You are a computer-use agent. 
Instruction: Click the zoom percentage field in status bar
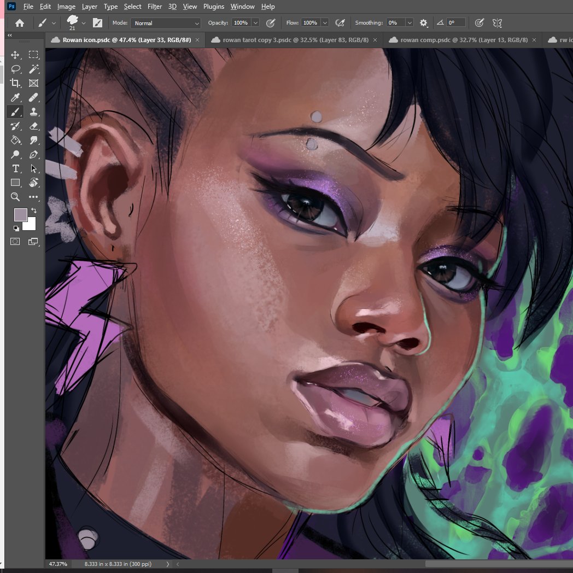pos(58,564)
